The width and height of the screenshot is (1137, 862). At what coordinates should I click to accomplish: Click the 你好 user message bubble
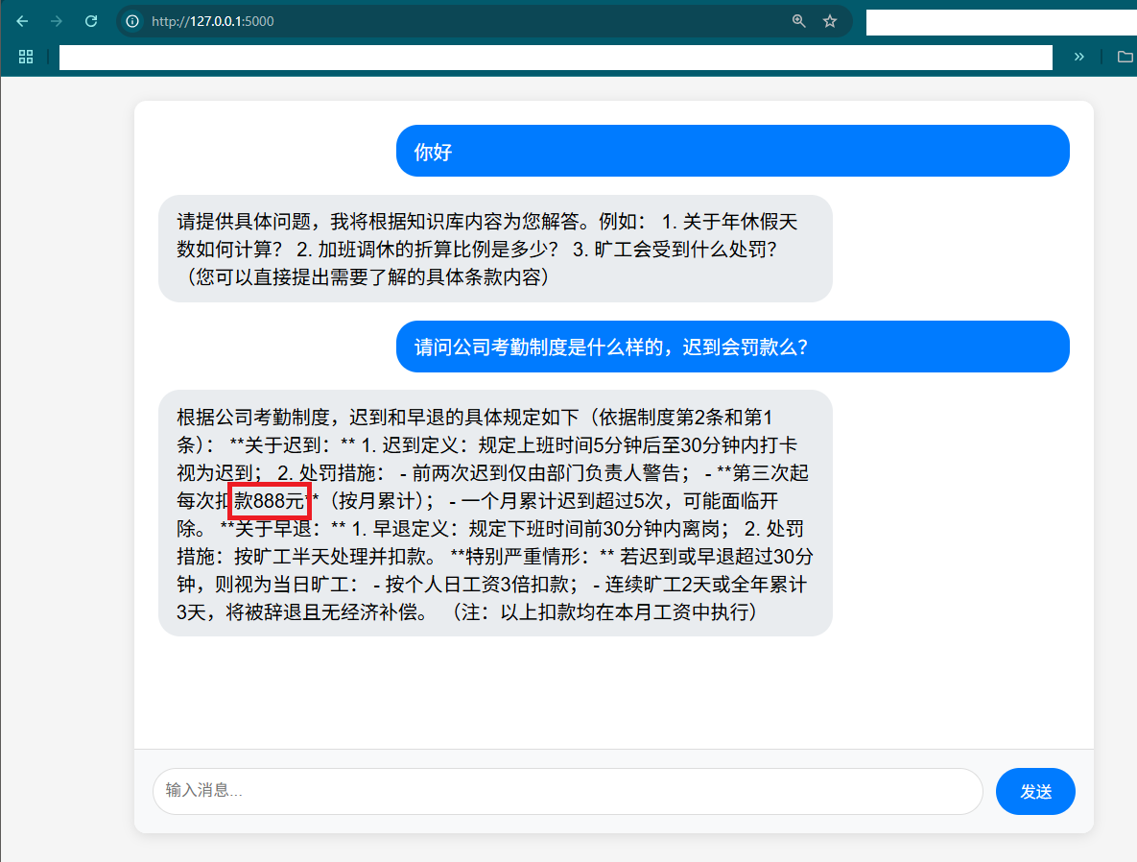(x=732, y=151)
